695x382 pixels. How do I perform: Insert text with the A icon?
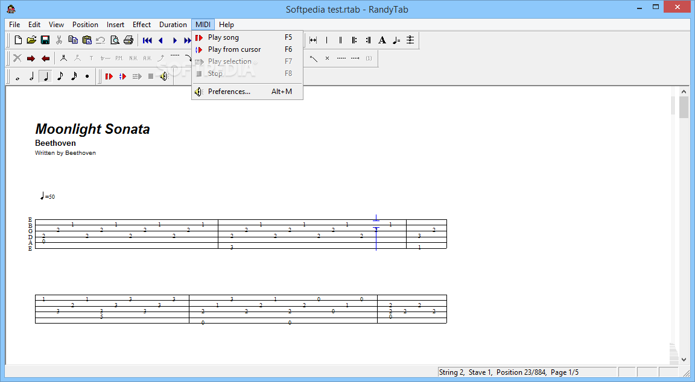click(x=382, y=40)
